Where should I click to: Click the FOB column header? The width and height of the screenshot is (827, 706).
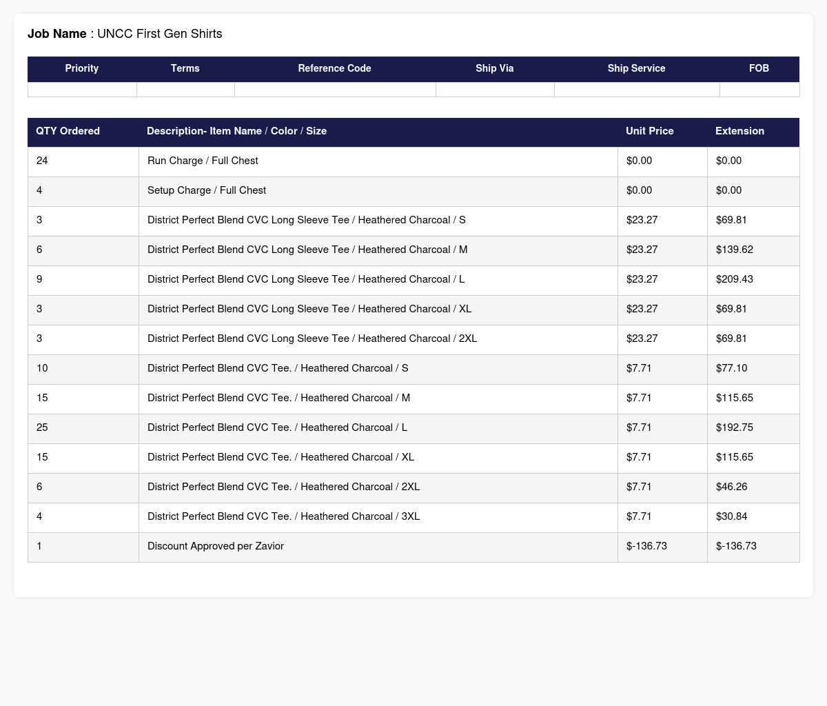[759, 68]
